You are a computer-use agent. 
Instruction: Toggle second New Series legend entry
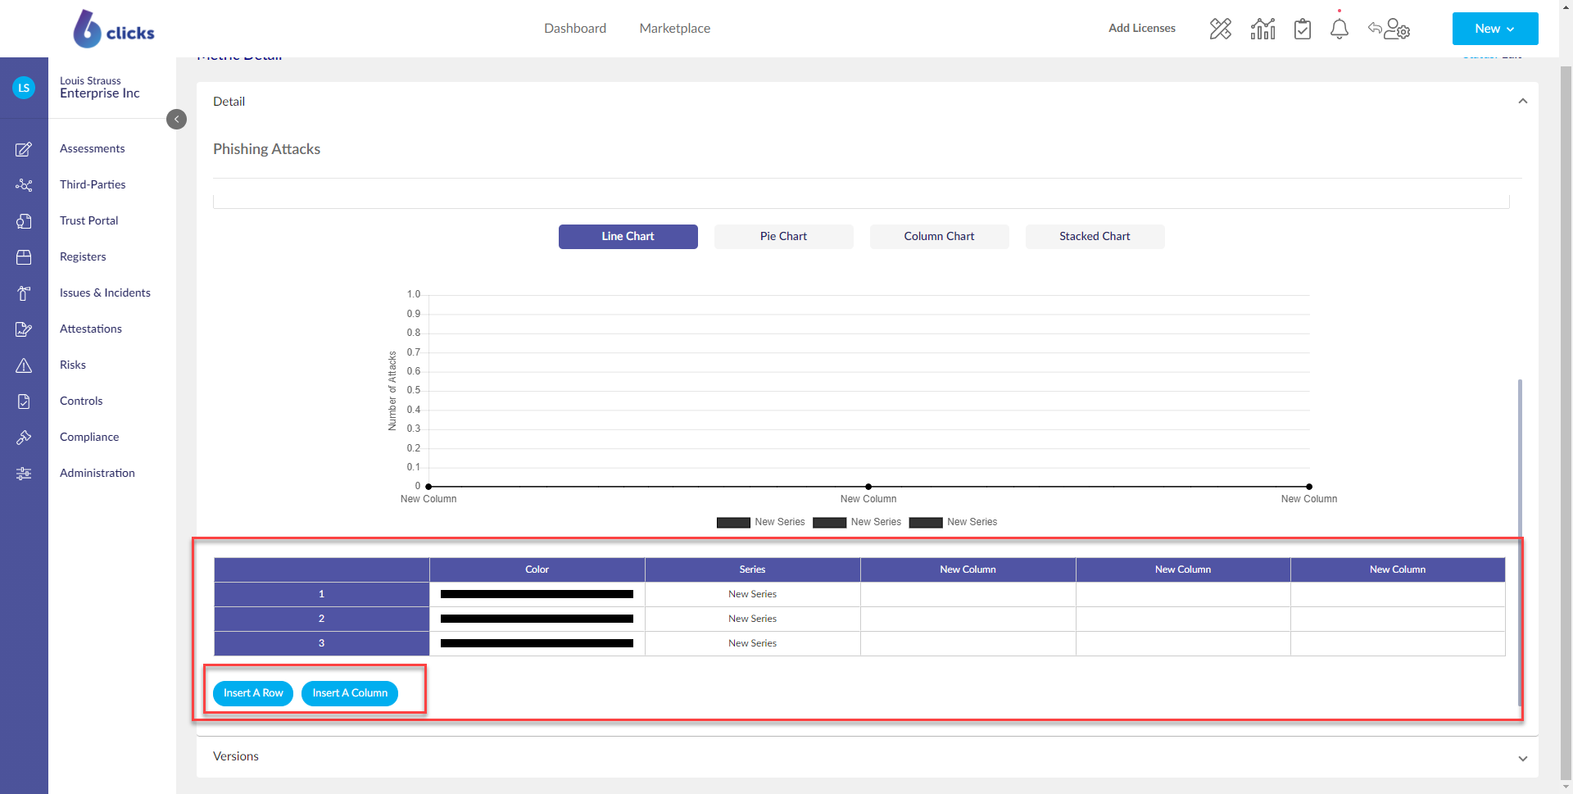coord(857,523)
